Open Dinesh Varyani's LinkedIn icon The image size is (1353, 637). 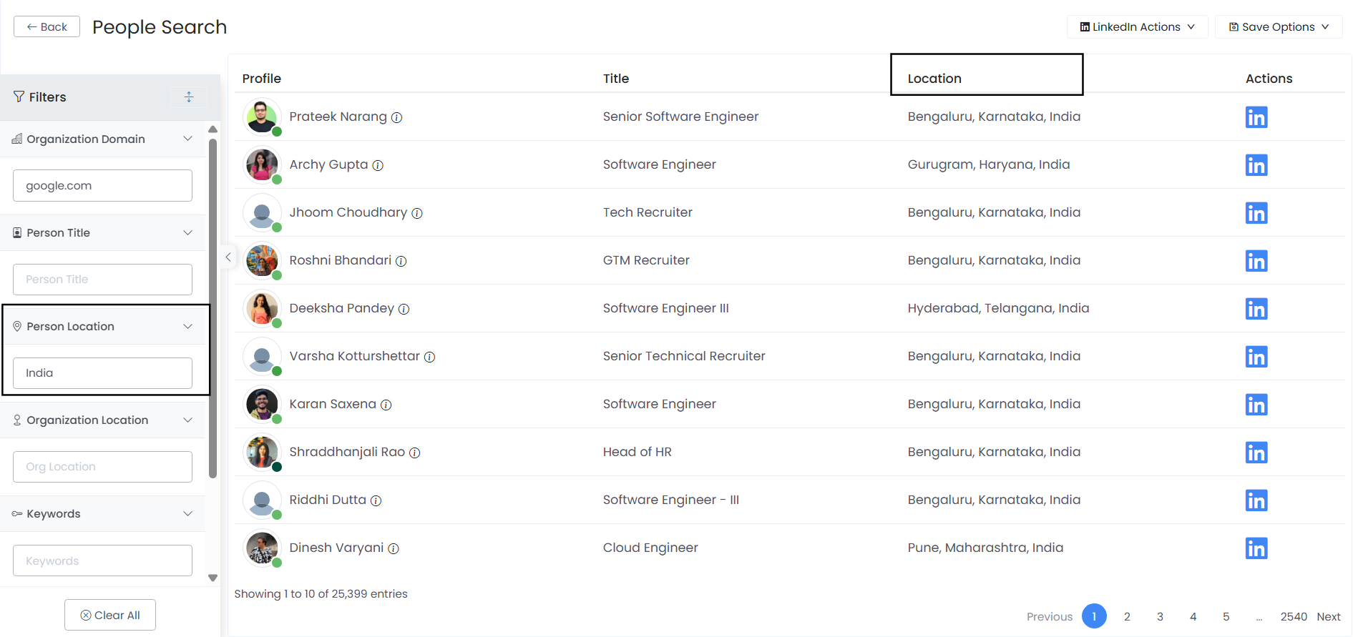1256,548
